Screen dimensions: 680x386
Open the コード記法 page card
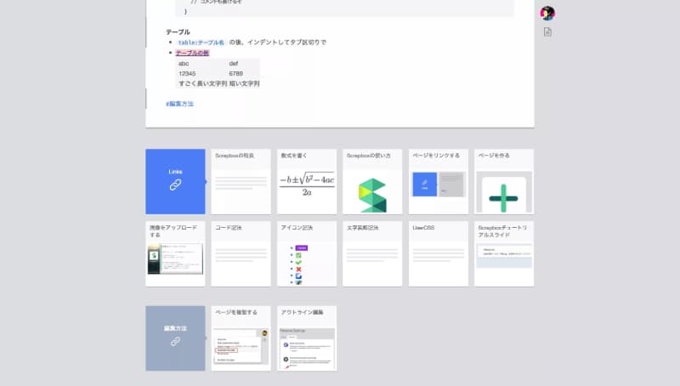[x=241, y=253]
